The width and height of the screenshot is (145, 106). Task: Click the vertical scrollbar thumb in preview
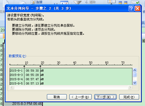(135, 75)
